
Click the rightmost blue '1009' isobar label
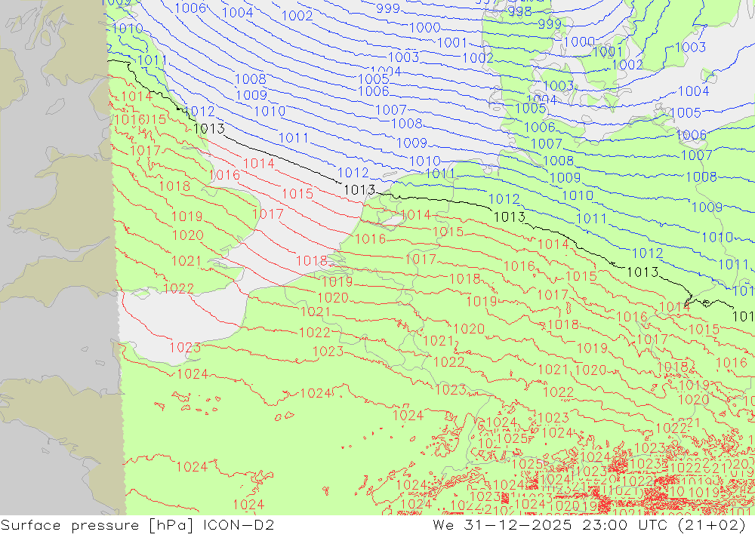707,207
